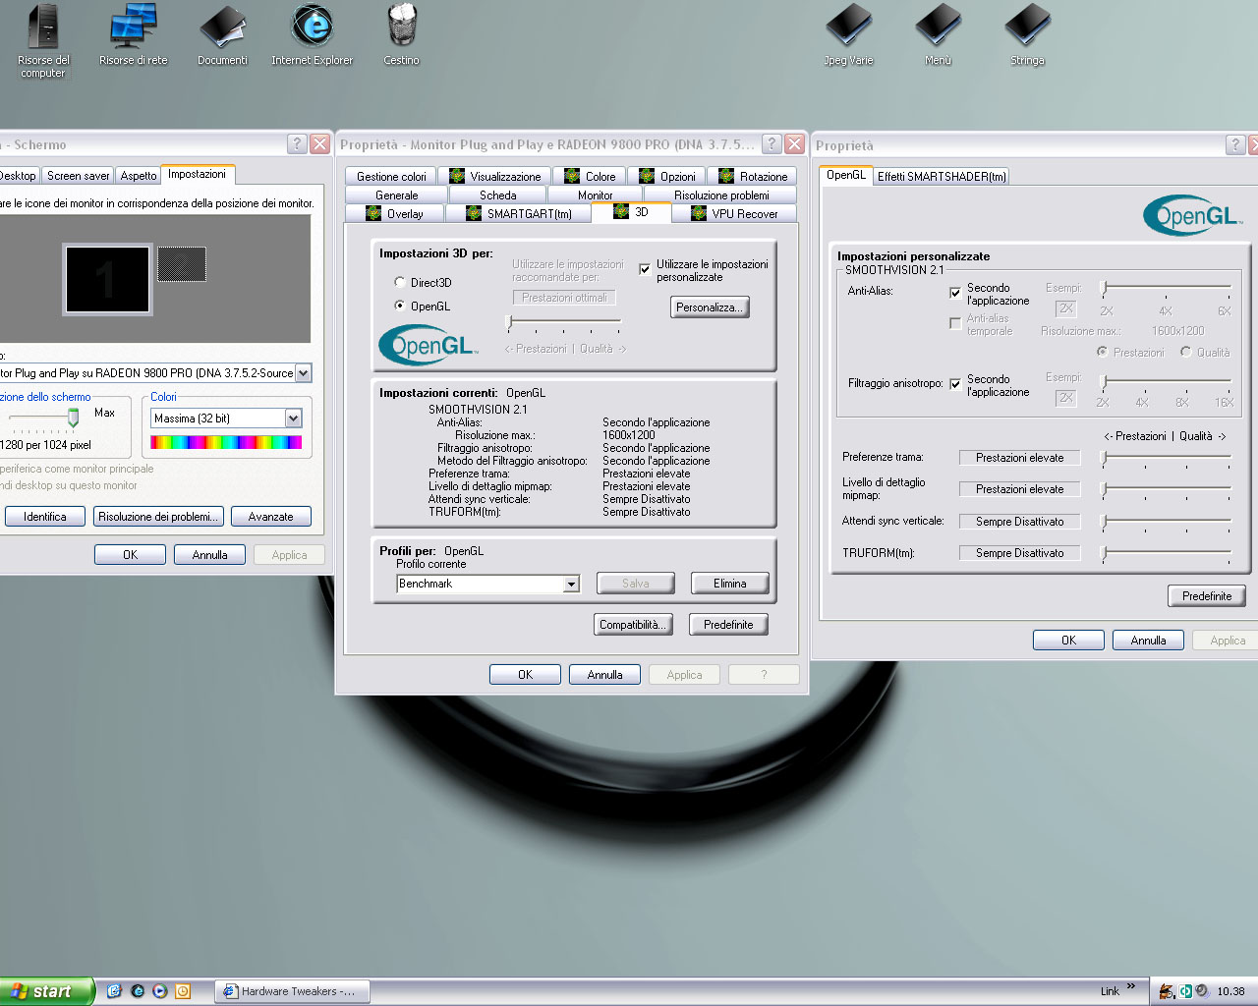Open the Jpeg Varie folder icon
Screen dimensions: 1258x1006
848,35
